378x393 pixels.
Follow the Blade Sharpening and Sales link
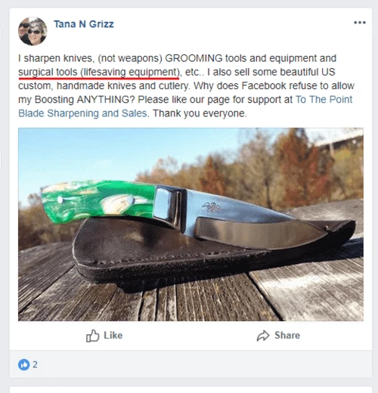point(82,113)
